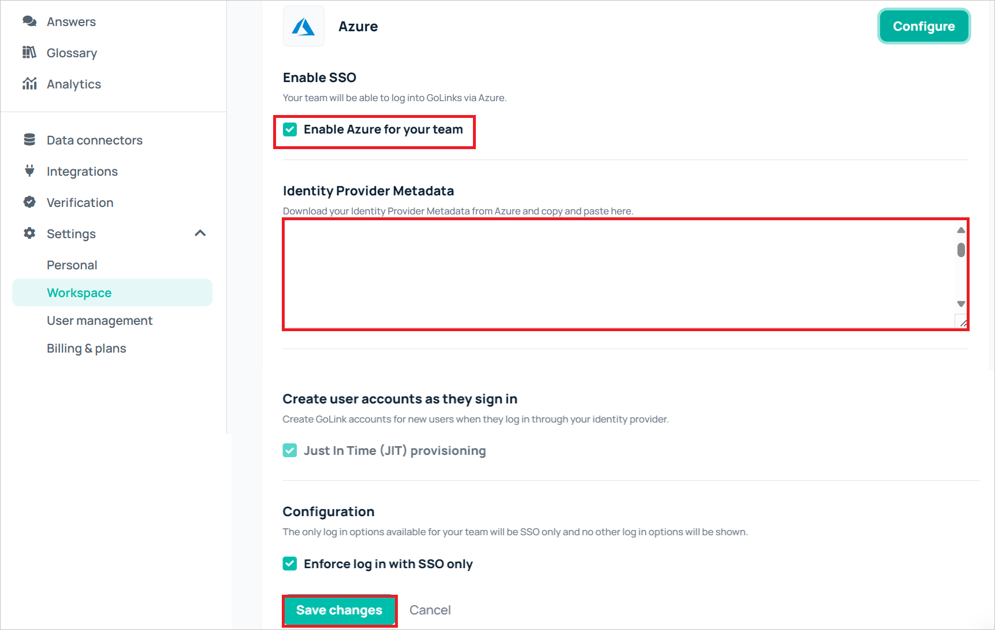Collapse the Settings section chevron
The height and width of the screenshot is (630, 995).
pyautogui.click(x=200, y=233)
